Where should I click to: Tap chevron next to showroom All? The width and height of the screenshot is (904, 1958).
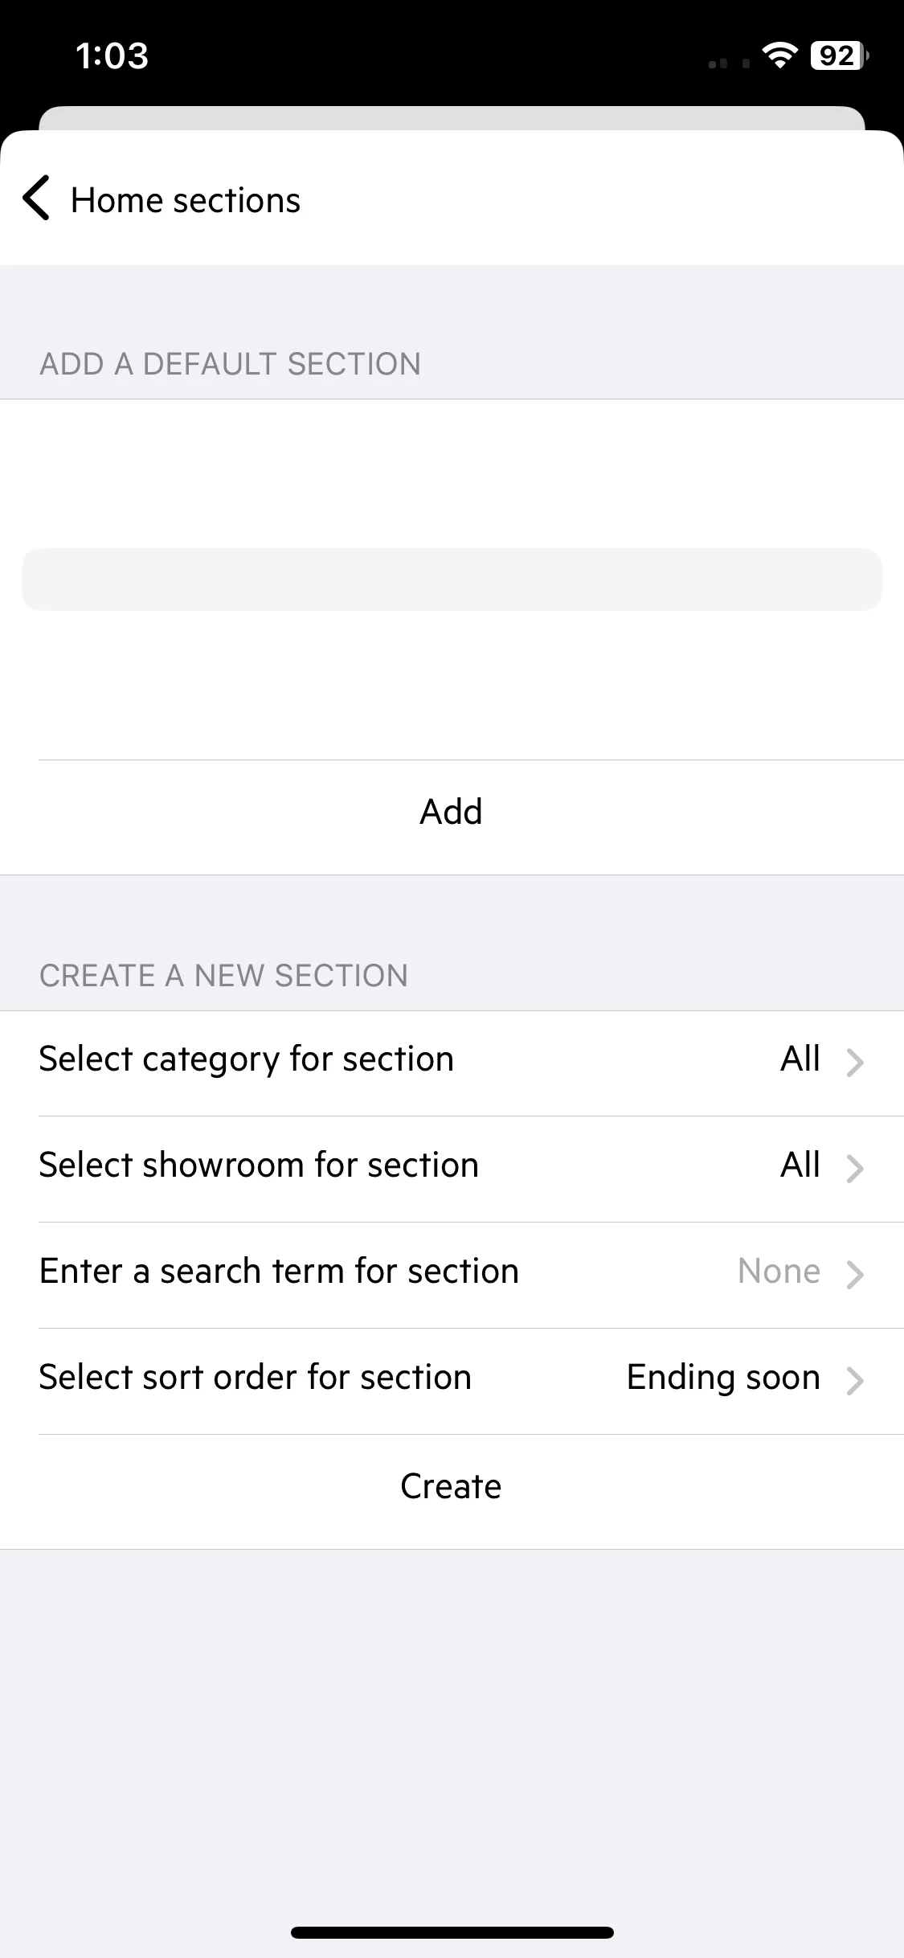click(855, 1169)
